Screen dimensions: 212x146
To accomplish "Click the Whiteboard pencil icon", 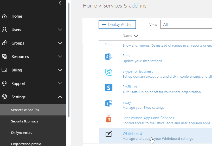I will coord(109,134).
